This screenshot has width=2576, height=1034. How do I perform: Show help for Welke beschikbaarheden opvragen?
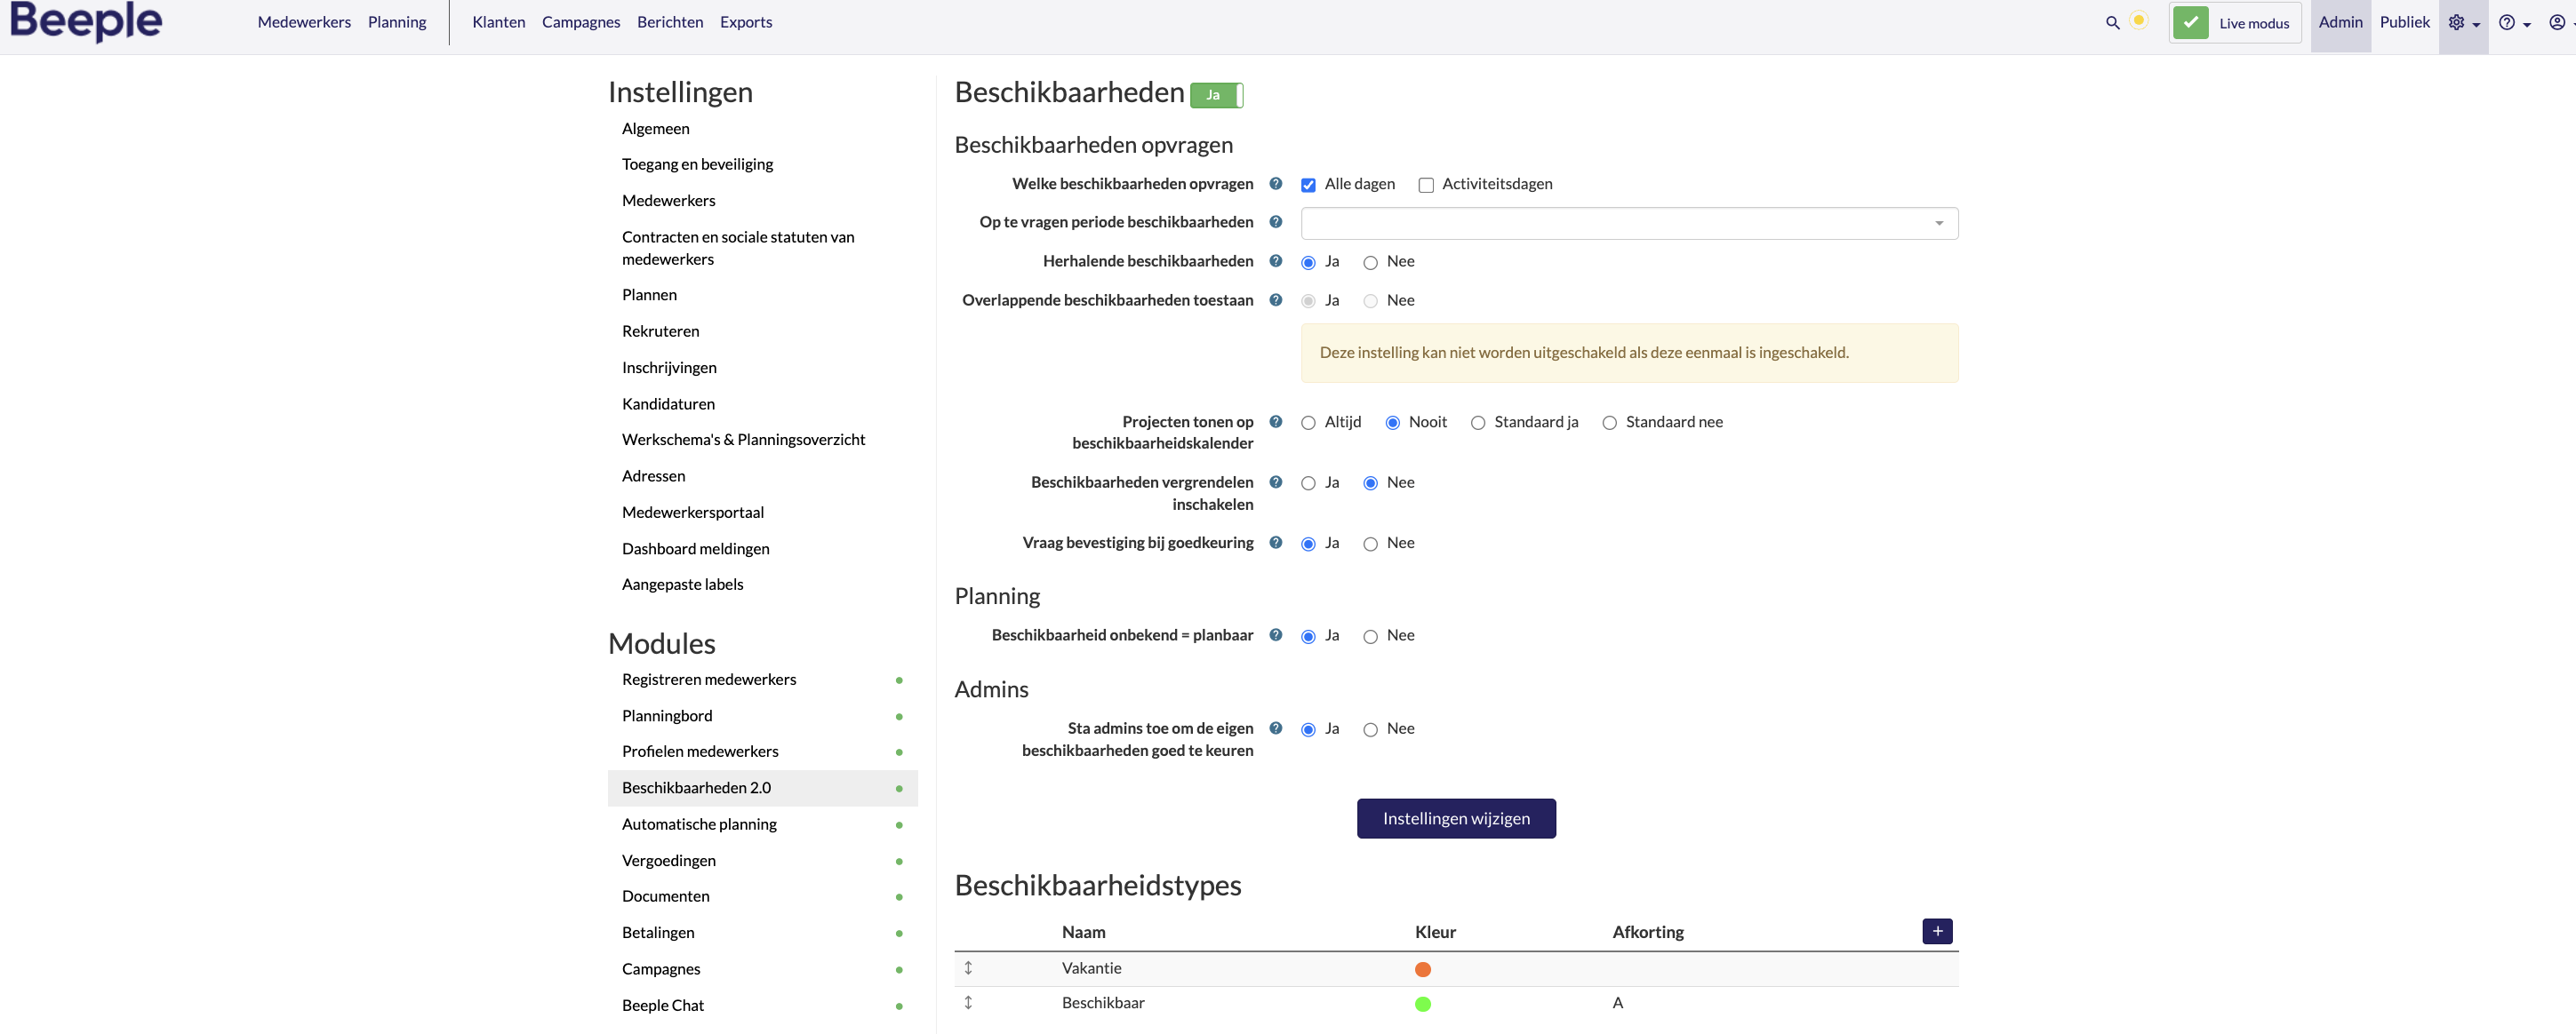pyautogui.click(x=1276, y=184)
